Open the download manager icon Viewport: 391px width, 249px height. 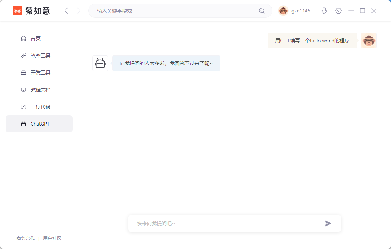click(x=324, y=11)
